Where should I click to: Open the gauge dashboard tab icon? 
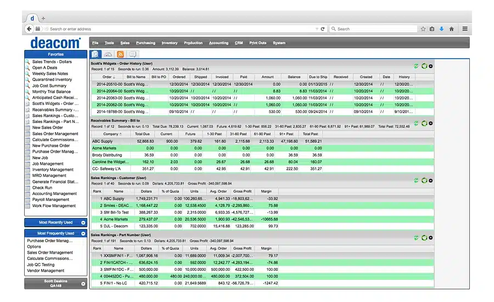point(108,54)
